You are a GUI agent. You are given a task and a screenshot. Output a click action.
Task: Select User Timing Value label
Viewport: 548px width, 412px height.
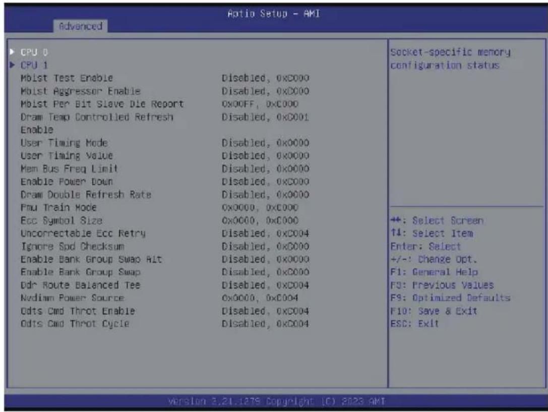point(67,155)
